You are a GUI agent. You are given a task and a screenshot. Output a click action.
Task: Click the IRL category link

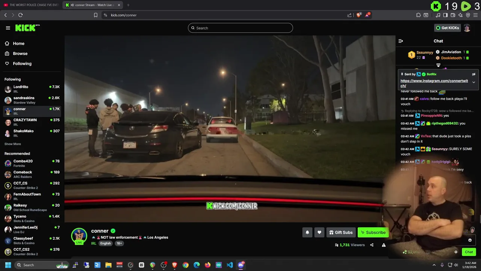(x=94, y=243)
